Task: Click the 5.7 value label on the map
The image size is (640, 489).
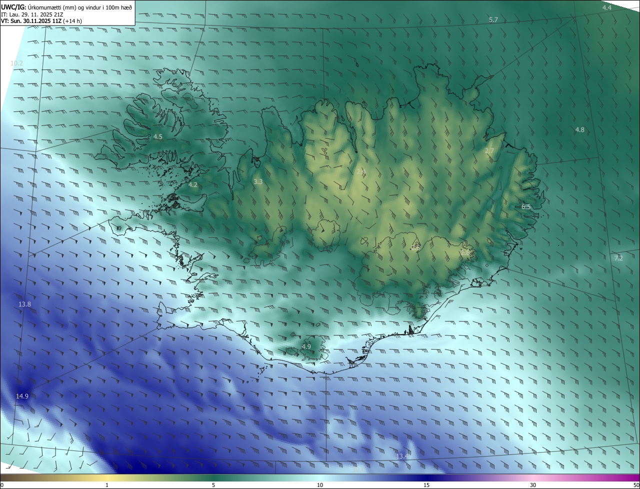Action: pyautogui.click(x=493, y=19)
